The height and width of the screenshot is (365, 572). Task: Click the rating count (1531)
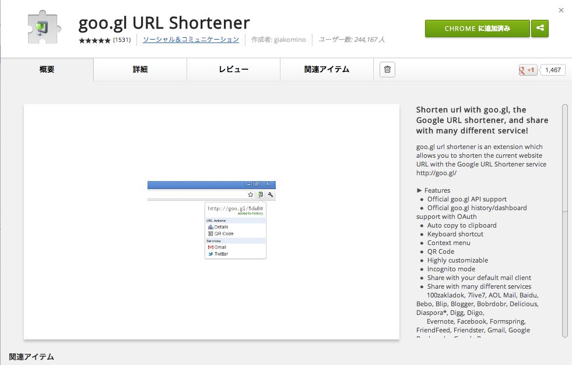point(121,40)
